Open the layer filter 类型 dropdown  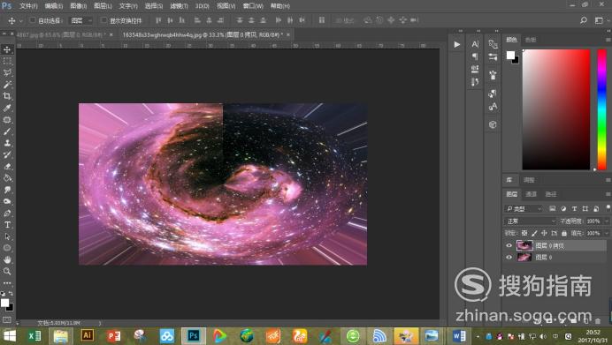tap(524, 209)
